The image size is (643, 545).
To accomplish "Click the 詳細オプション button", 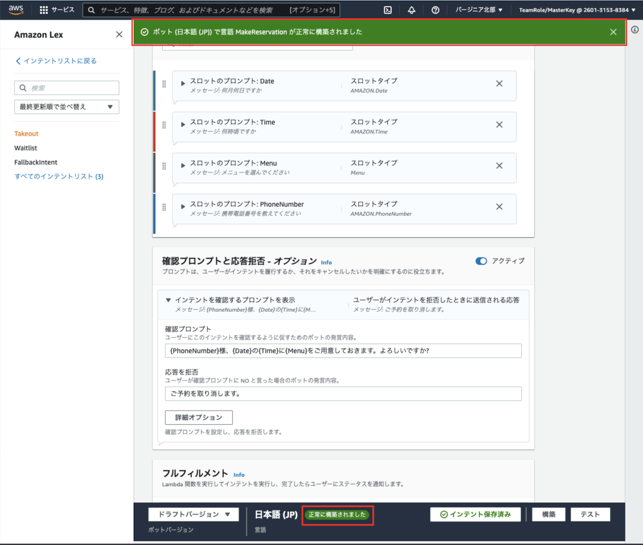I will click(x=199, y=417).
